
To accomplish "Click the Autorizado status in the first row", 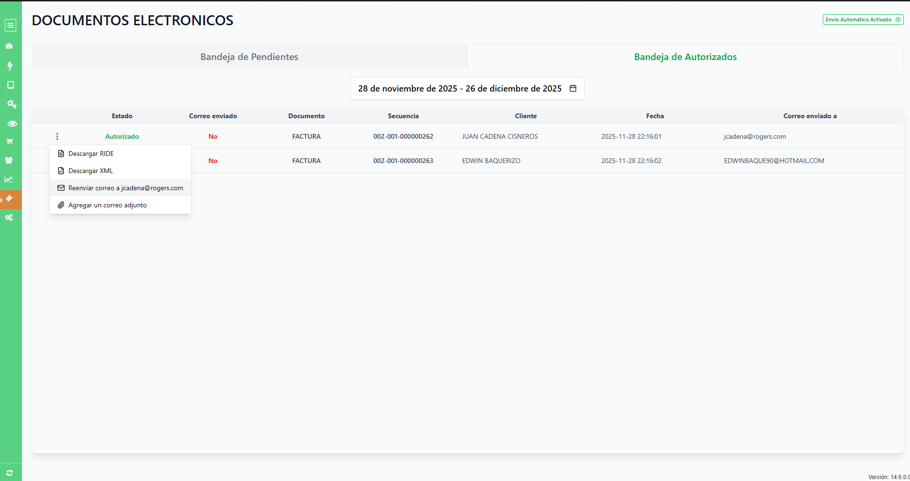I will (x=122, y=136).
